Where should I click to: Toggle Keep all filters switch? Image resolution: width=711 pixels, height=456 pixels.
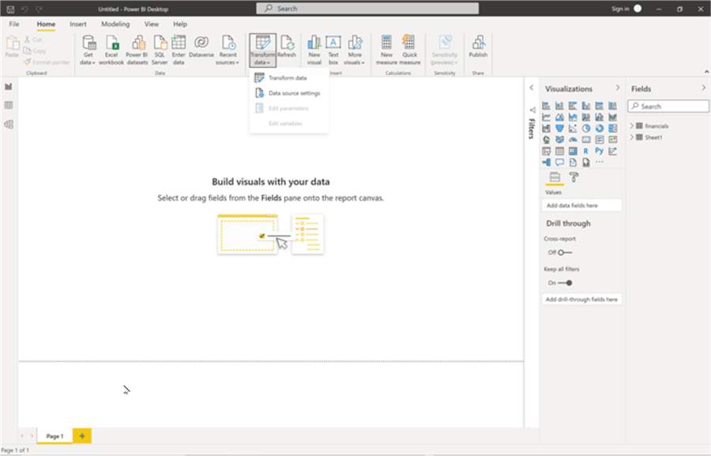click(564, 282)
